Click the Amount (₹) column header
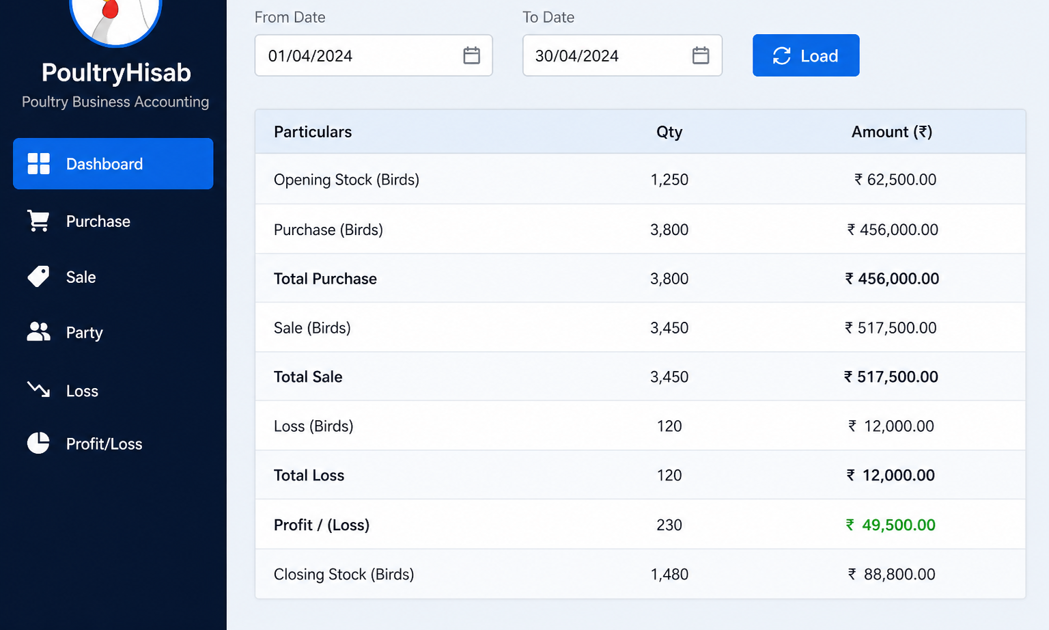Screen dimensions: 1049x630 [x=892, y=132]
